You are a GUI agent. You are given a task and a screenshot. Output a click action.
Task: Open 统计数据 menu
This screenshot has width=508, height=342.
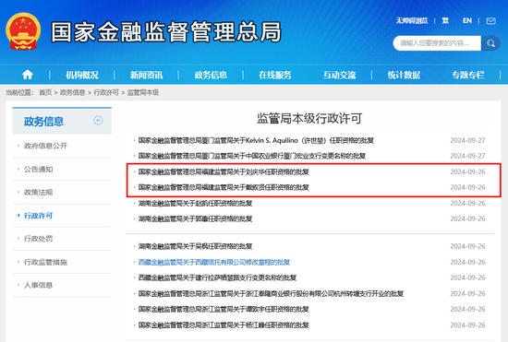[x=404, y=75]
